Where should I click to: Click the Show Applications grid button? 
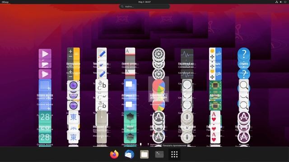pos(174,154)
